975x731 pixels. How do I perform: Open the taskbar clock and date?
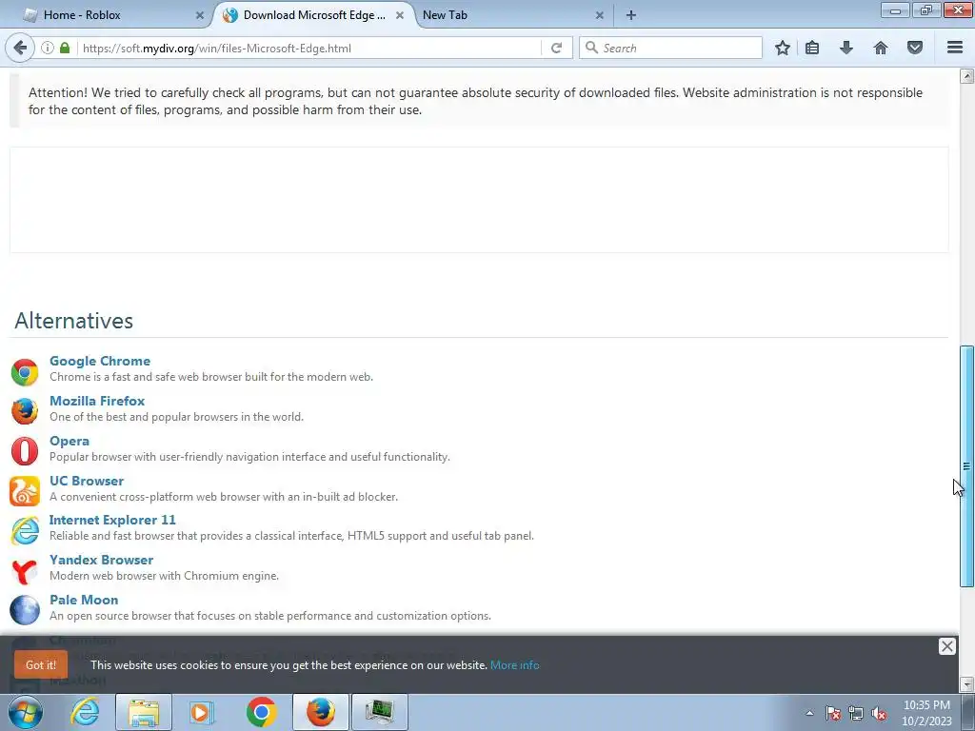point(926,713)
